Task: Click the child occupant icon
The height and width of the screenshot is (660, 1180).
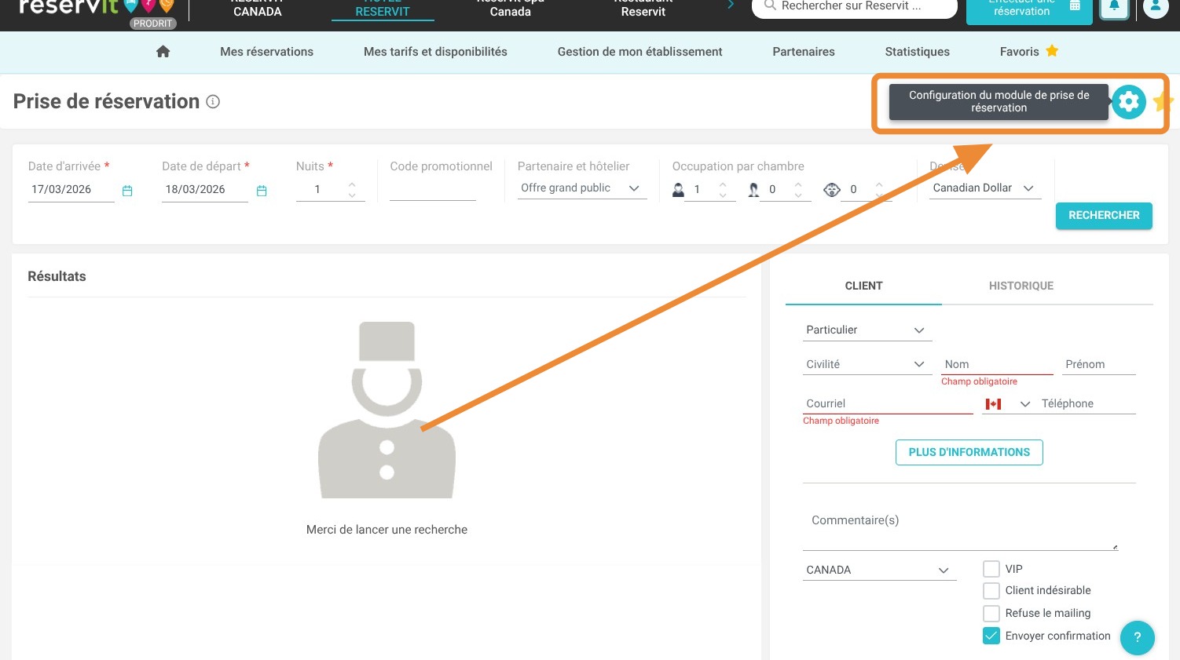Action: tap(753, 190)
